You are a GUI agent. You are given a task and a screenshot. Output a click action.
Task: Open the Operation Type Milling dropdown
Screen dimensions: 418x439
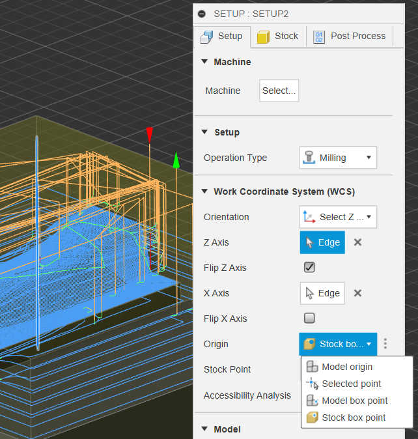338,158
